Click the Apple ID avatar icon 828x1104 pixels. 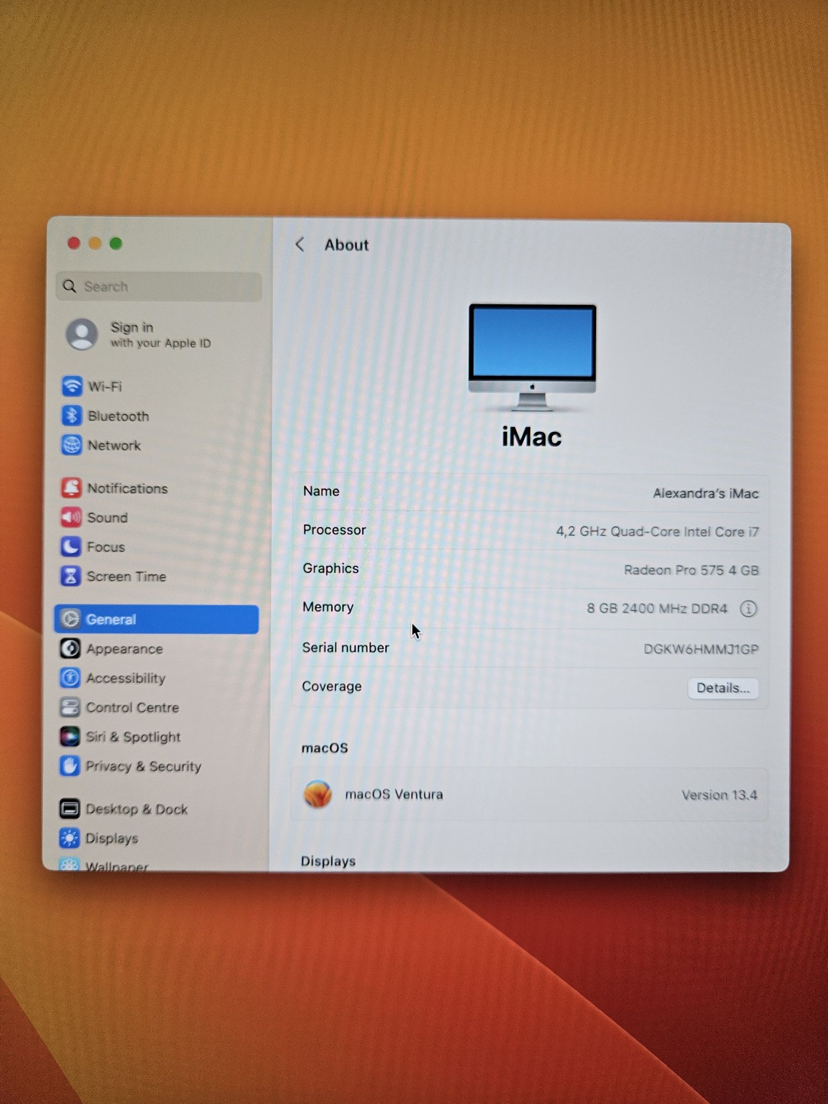pyautogui.click(x=82, y=334)
